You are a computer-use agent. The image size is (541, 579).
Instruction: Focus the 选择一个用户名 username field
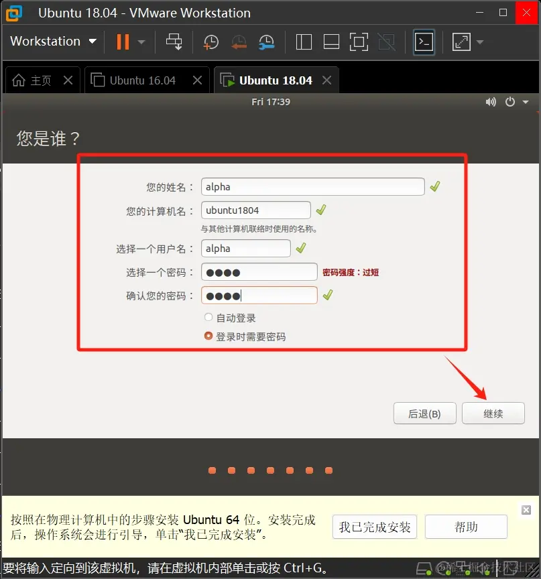(x=246, y=248)
